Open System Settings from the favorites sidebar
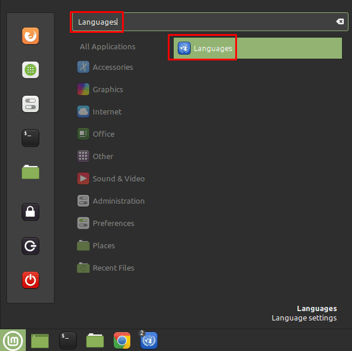Viewport: 352px width, 351px height. click(x=31, y=104)
